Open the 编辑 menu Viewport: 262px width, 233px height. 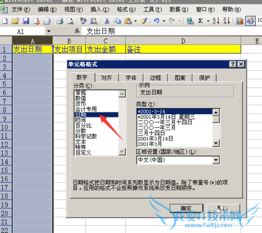point(47,9)
